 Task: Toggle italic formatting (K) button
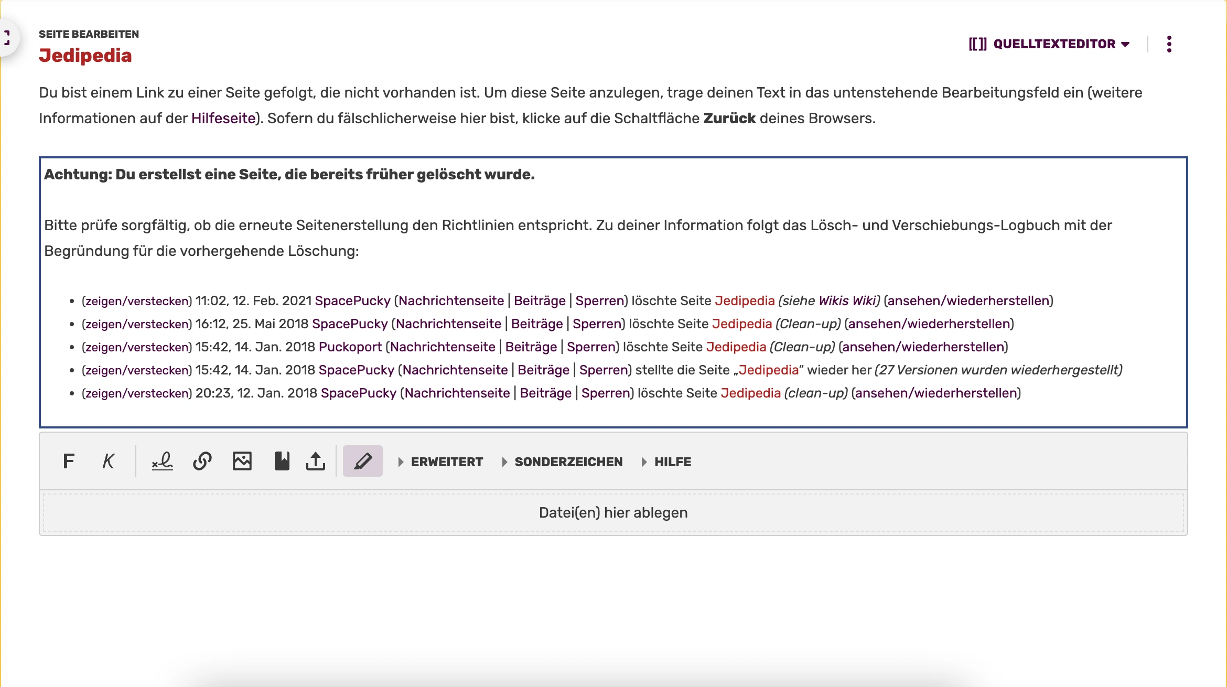pyautogui.click(x=108, y=461)
